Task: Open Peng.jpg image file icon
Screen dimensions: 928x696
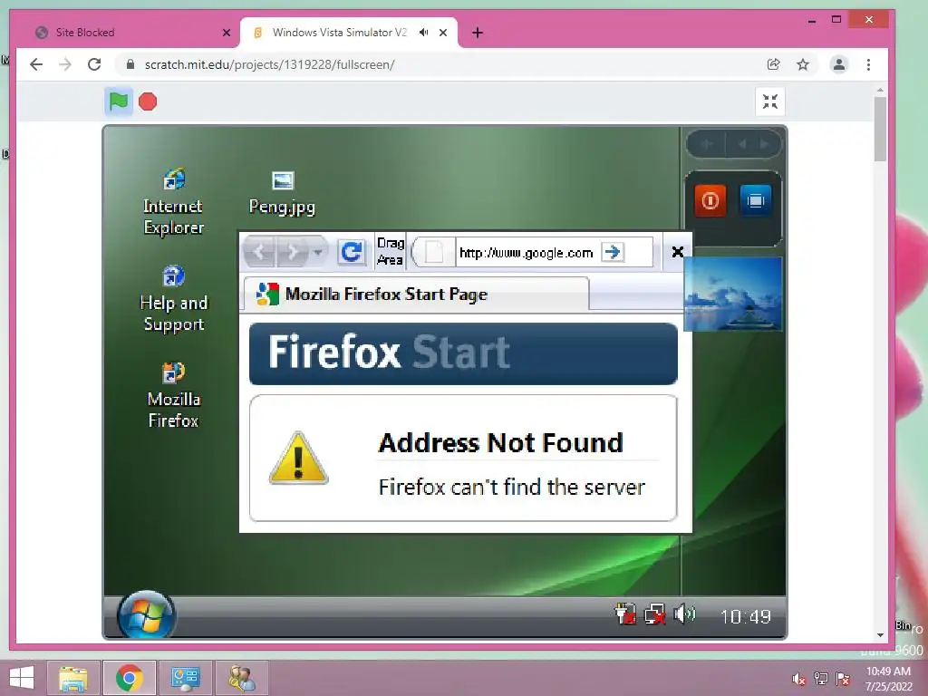Action: pos(283,194)
